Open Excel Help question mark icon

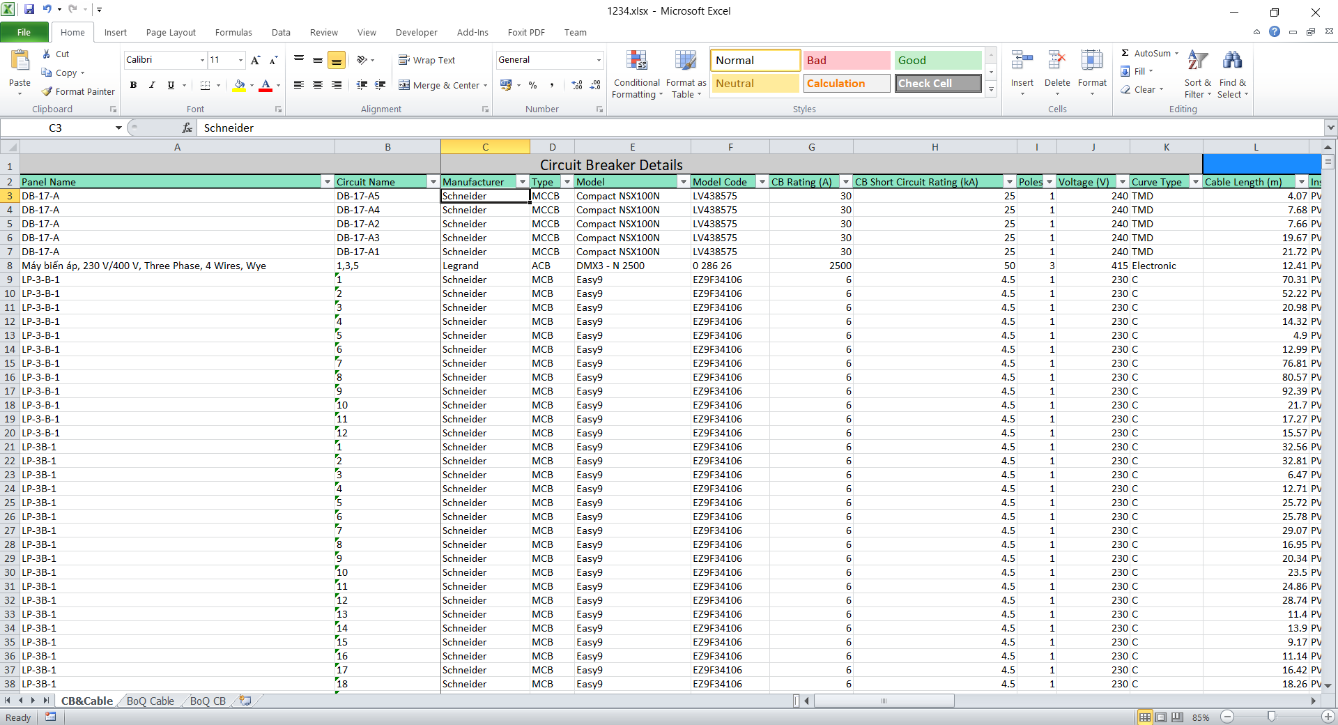click(1275, 32)
